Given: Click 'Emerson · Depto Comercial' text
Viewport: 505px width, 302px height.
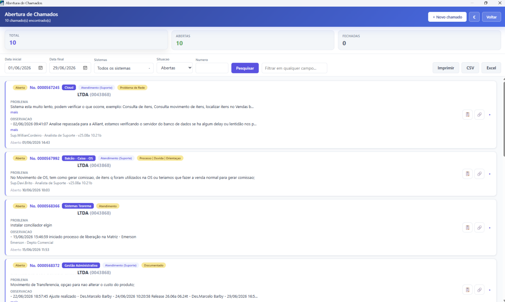Looking at the screenshot, I should click(x=32, y=243).
